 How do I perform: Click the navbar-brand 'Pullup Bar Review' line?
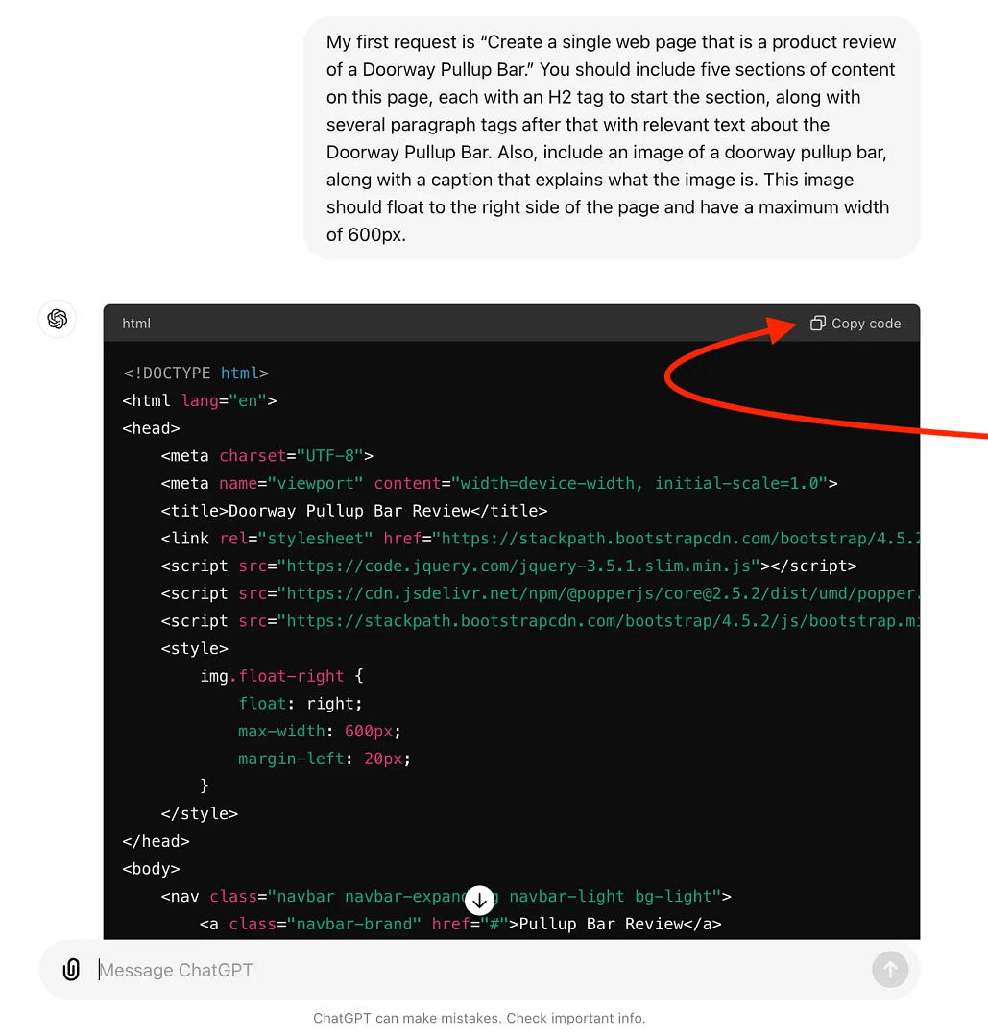tap(461, 925)
